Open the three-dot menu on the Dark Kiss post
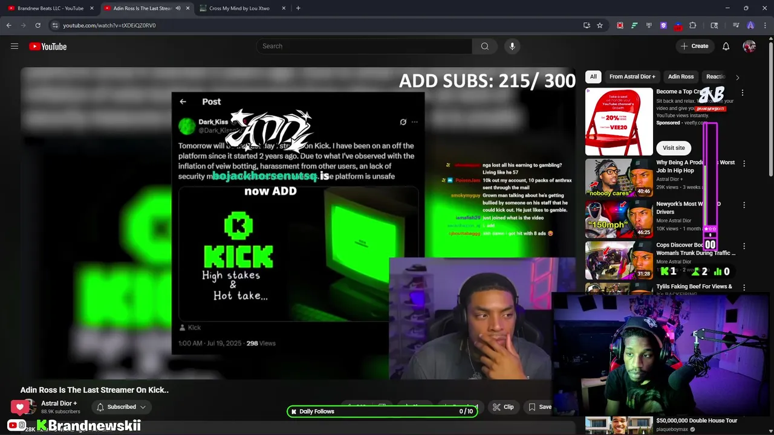The image size is (774, 435). click(x=414, y=122)
